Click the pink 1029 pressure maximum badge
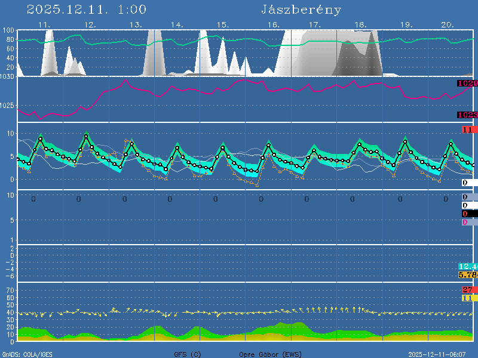This screenshot has height=358, width=478. 467,84
